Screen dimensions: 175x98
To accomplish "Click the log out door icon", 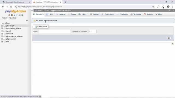I will [12, 15].
